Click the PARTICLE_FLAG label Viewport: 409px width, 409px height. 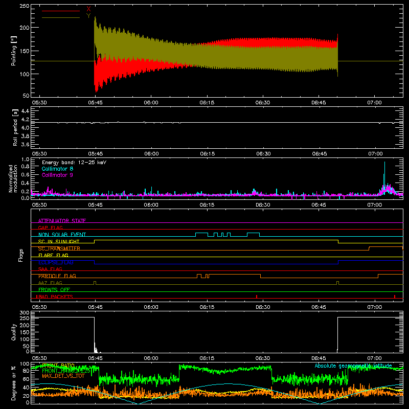[x=57, y=276]
